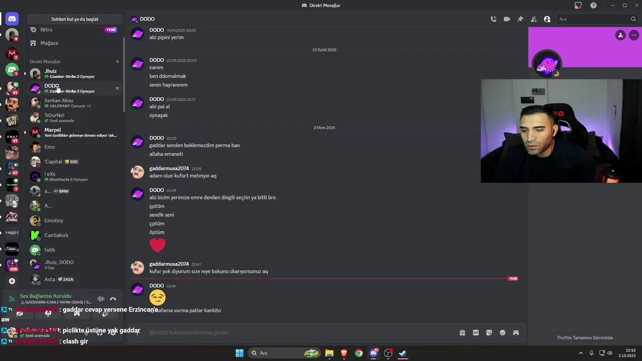The width and height of the screenshot is (642, 361).
Task: Expand the system tray hidden icons chevron
Action: tap(581, 353)
